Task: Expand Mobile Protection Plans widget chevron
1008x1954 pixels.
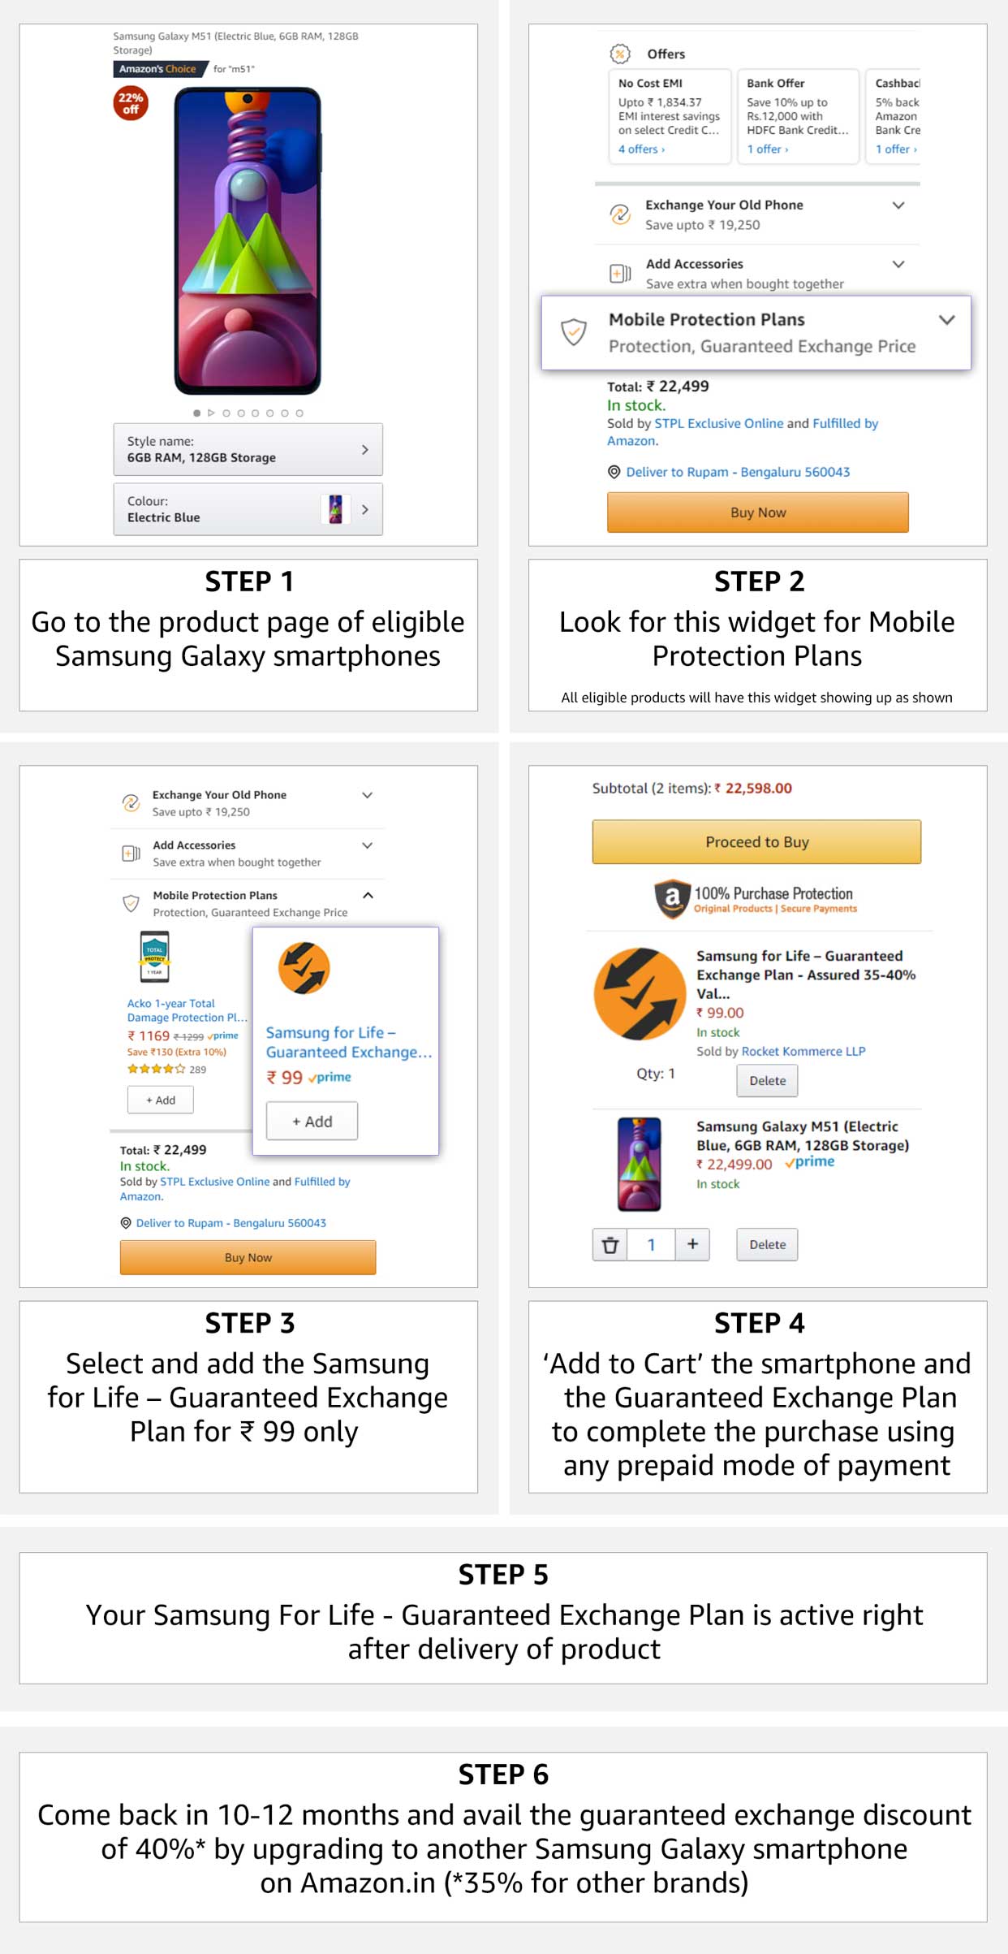Action: click(x=946, y=320)
